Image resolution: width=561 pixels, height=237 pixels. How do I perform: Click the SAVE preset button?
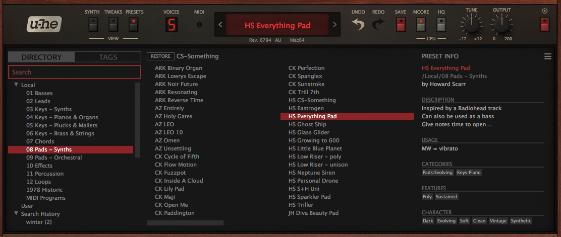[x=401, y=25]
